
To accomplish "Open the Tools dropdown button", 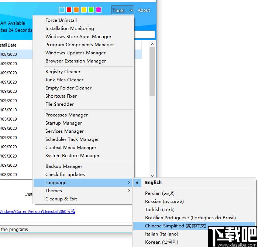I will (x=123, y=10).
